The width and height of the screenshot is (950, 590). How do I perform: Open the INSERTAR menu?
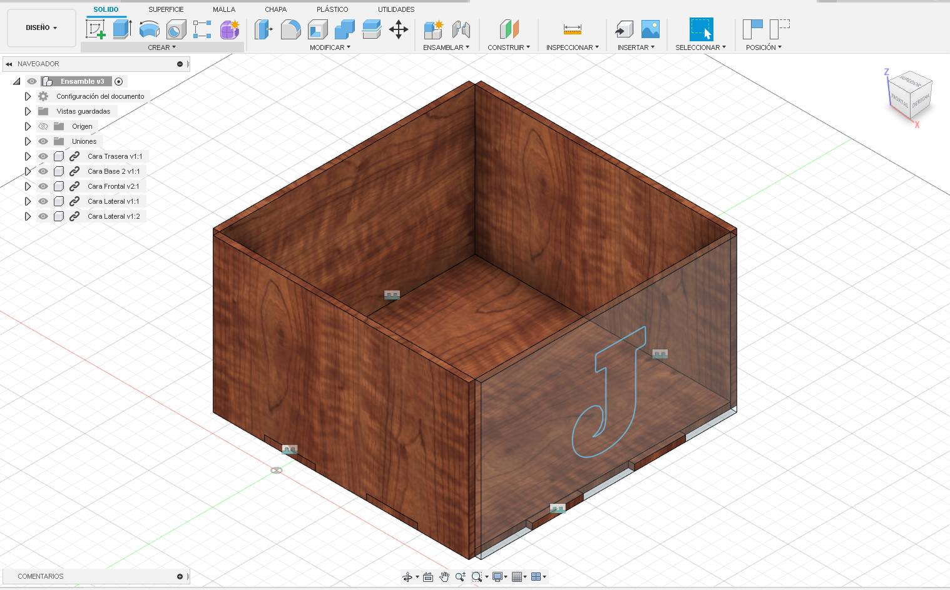click(x=636, y=47)
